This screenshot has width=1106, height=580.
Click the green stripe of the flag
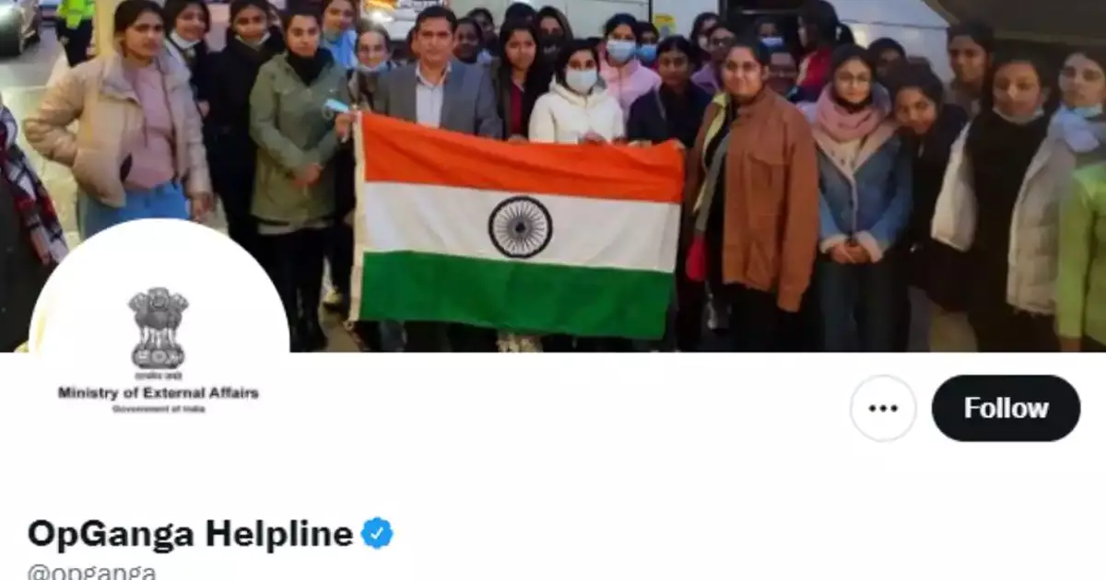point(516,295)
